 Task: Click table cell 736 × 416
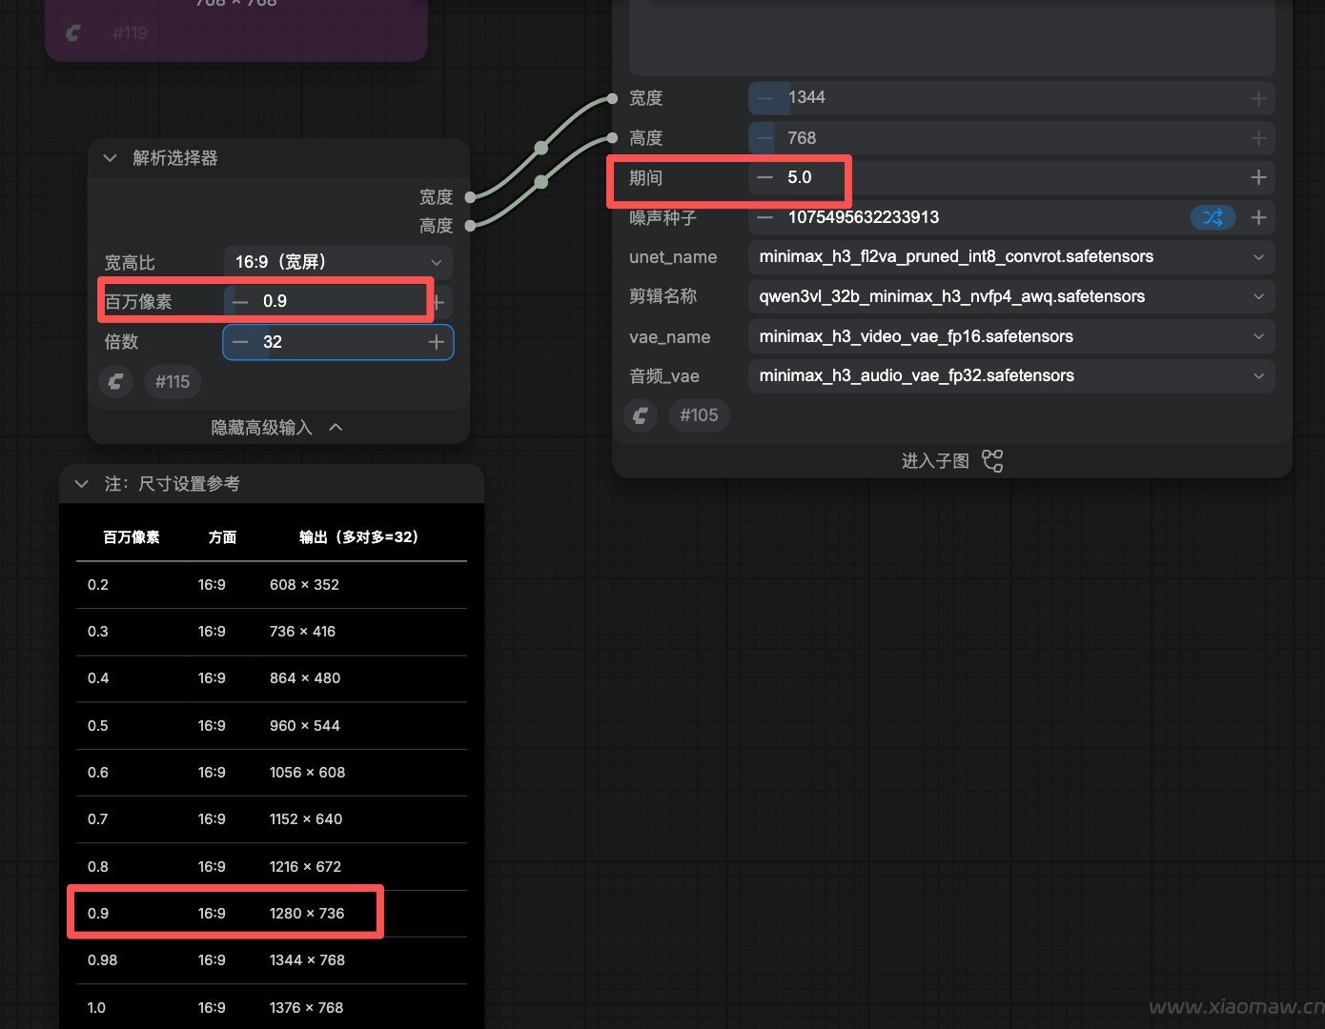[x=302, y=632]
